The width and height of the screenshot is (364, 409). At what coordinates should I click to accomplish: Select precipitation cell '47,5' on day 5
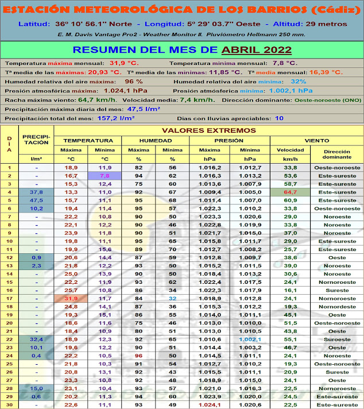(x=36, y=200)
